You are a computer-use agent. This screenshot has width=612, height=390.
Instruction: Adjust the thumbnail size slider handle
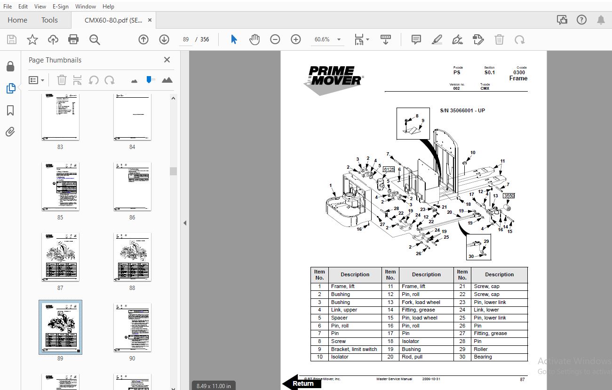tap(150, 79)
